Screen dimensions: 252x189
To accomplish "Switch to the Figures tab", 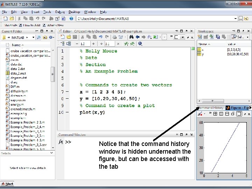I will click(238, 108).
